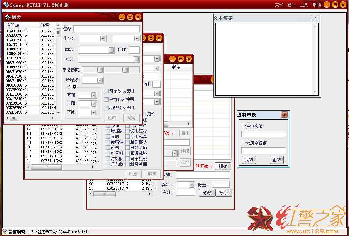Open the 上限 dropdown in 分量 group
Viewport: 349px width, 236px height.
pyautogui.click(x=94, y=104)
